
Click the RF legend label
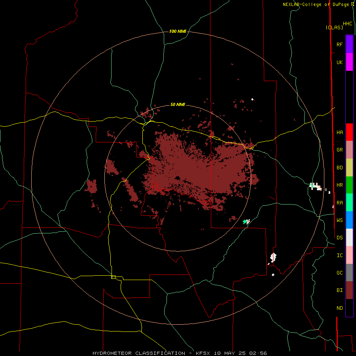point(339,44)
